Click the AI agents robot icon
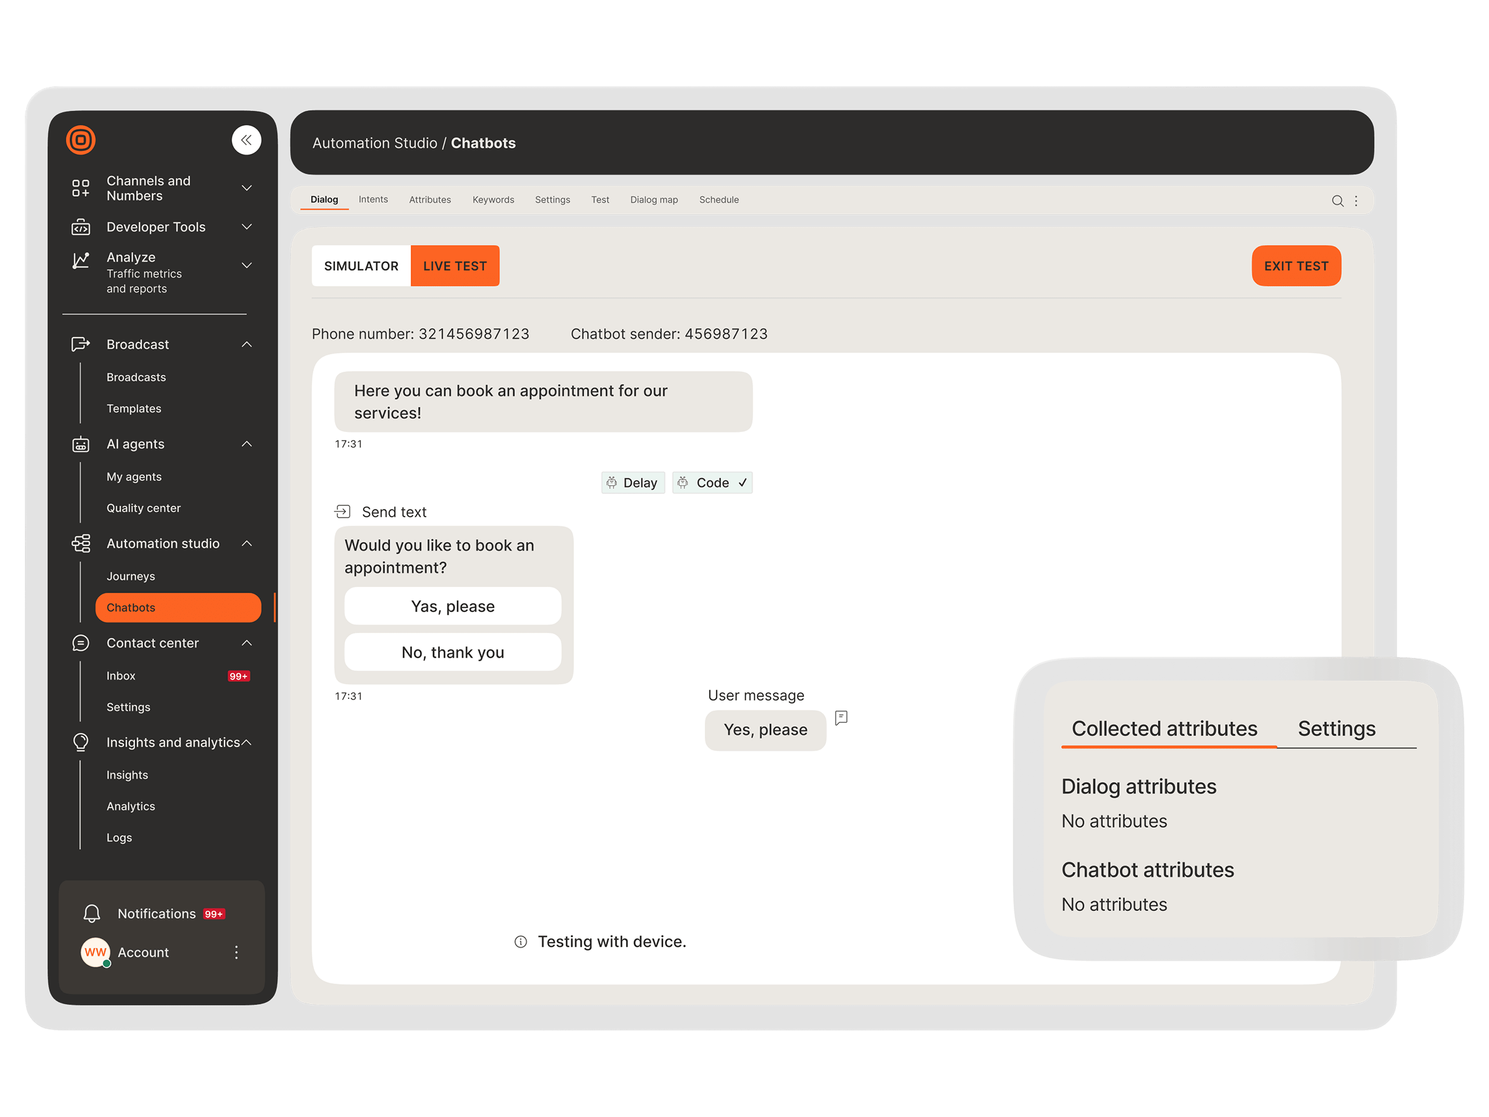 pos(81,444)
